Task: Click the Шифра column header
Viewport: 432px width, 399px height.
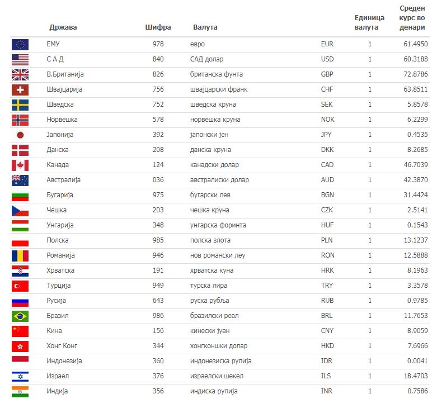Action: point(158,27)
